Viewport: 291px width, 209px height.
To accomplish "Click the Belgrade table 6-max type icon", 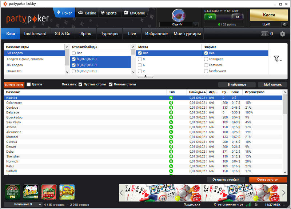I will tap(171, 112).
